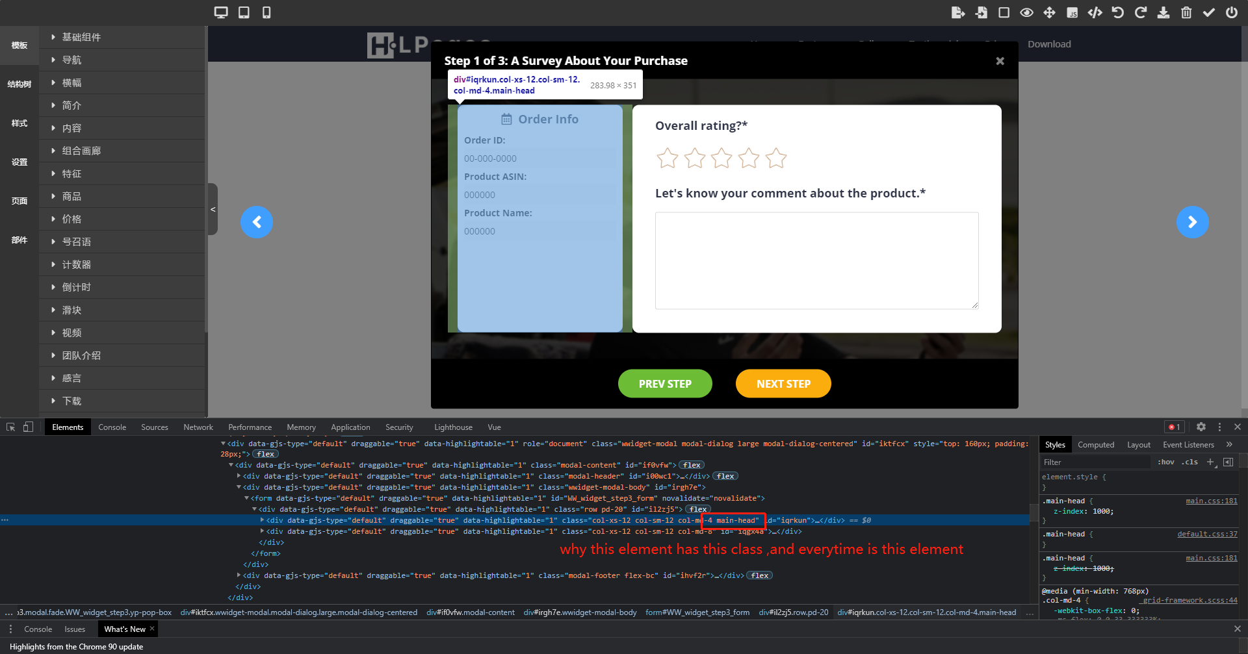The width and height of the screenshot is (1248, 654).
Task: Open DevTools settings with the gear icon
Action: pyautogui.click(x=1201, y=427)
